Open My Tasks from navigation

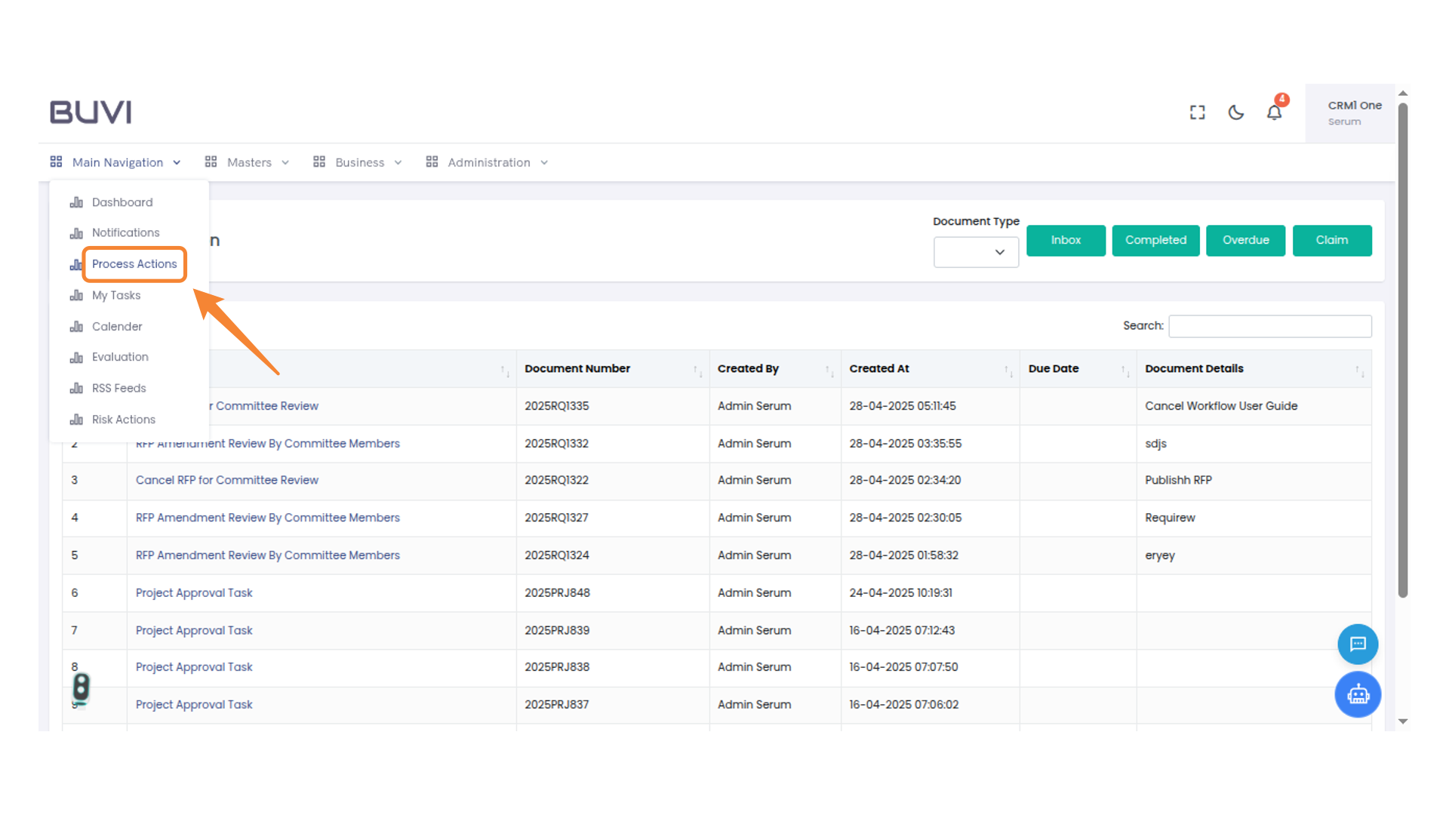(x=116, y=295)
